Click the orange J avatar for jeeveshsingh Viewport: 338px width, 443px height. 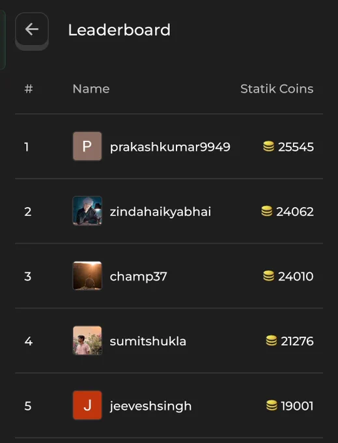87,405
